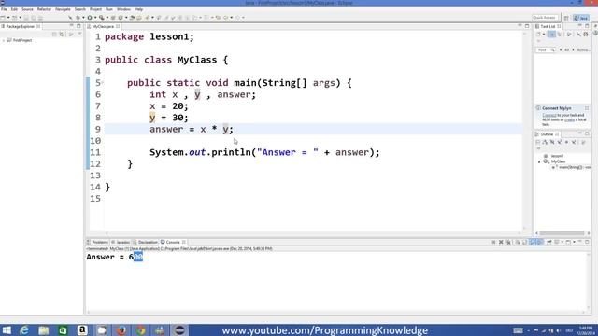Screen dimensions: 598x336
Task: Click the Connect link in Mylyn
Action: [549, 115]
